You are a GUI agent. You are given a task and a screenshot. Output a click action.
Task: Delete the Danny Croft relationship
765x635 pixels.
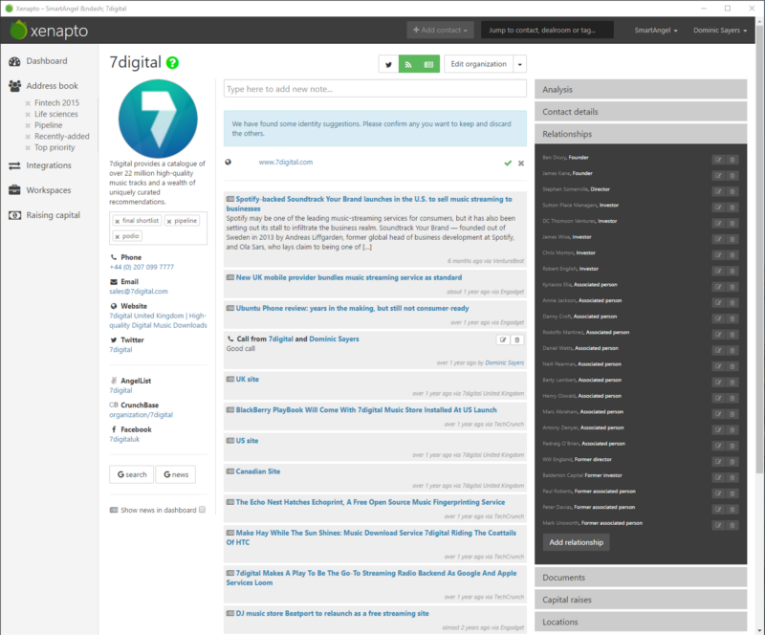[732, 318]
